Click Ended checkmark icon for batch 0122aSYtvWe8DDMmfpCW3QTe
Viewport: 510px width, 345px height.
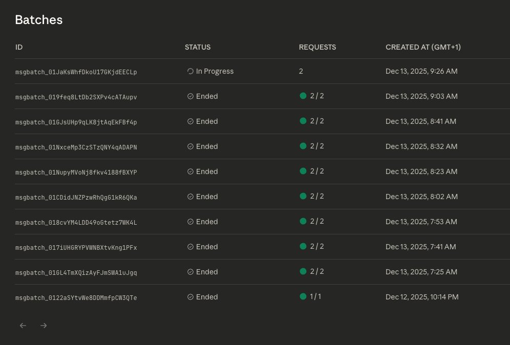point(190,297)
